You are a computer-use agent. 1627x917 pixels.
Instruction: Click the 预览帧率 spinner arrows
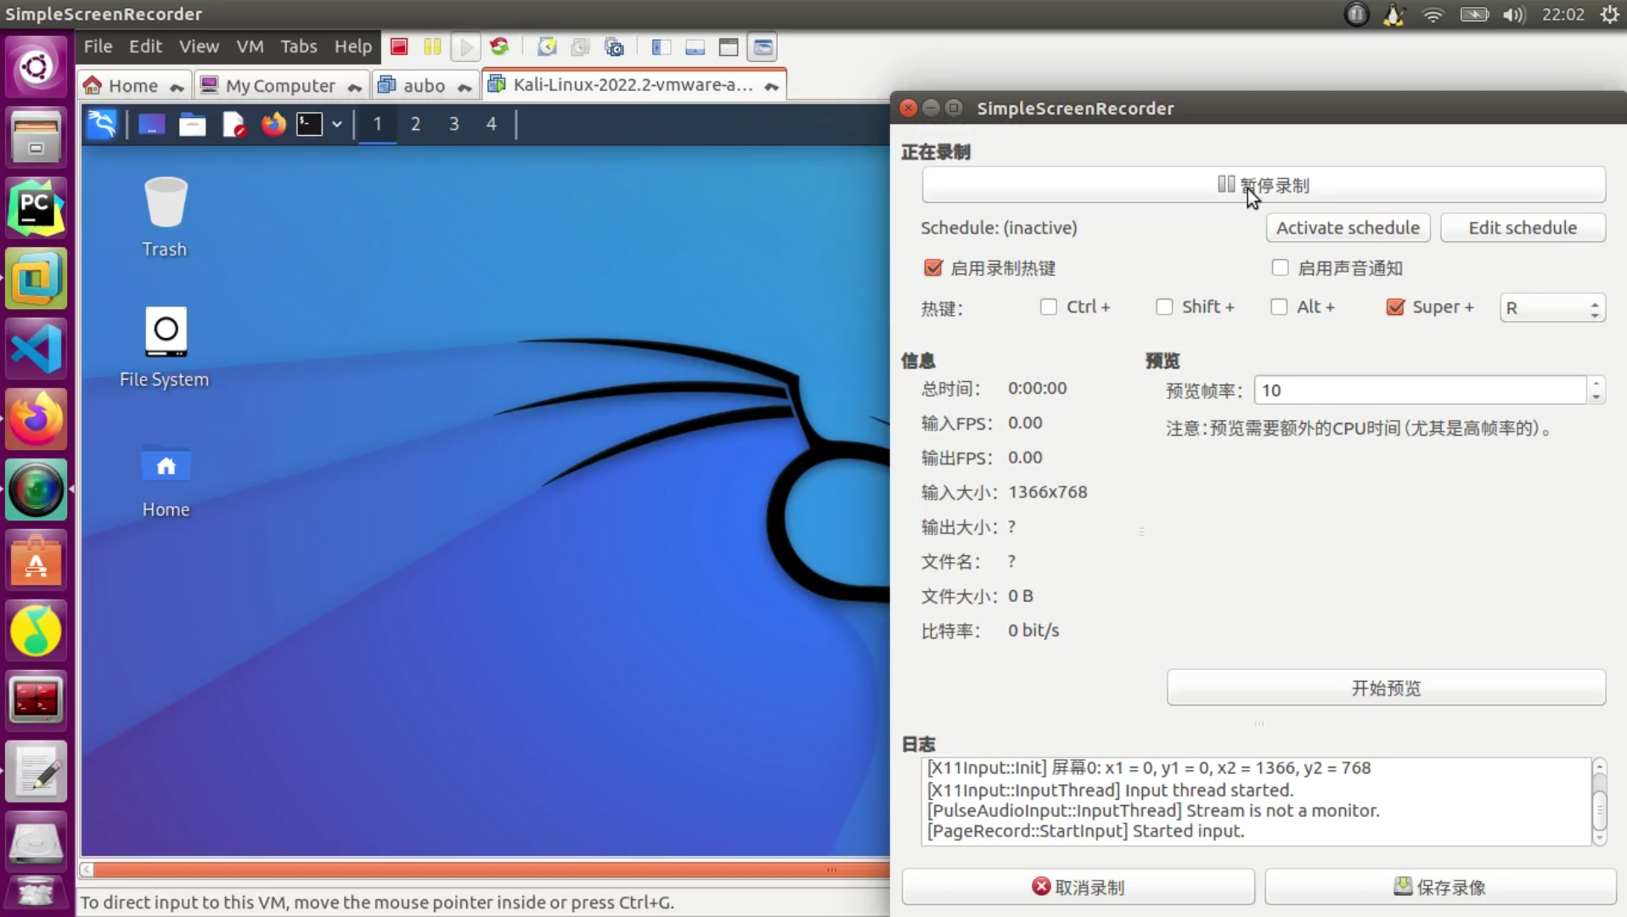tap(1596, 391)
